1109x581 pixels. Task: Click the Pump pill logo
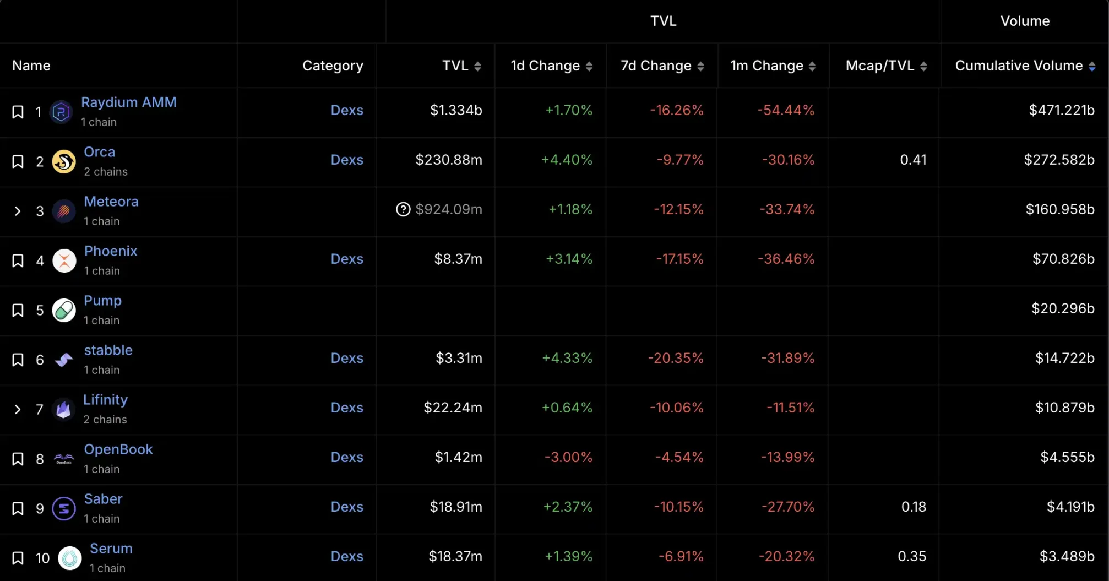click(63, 310)
